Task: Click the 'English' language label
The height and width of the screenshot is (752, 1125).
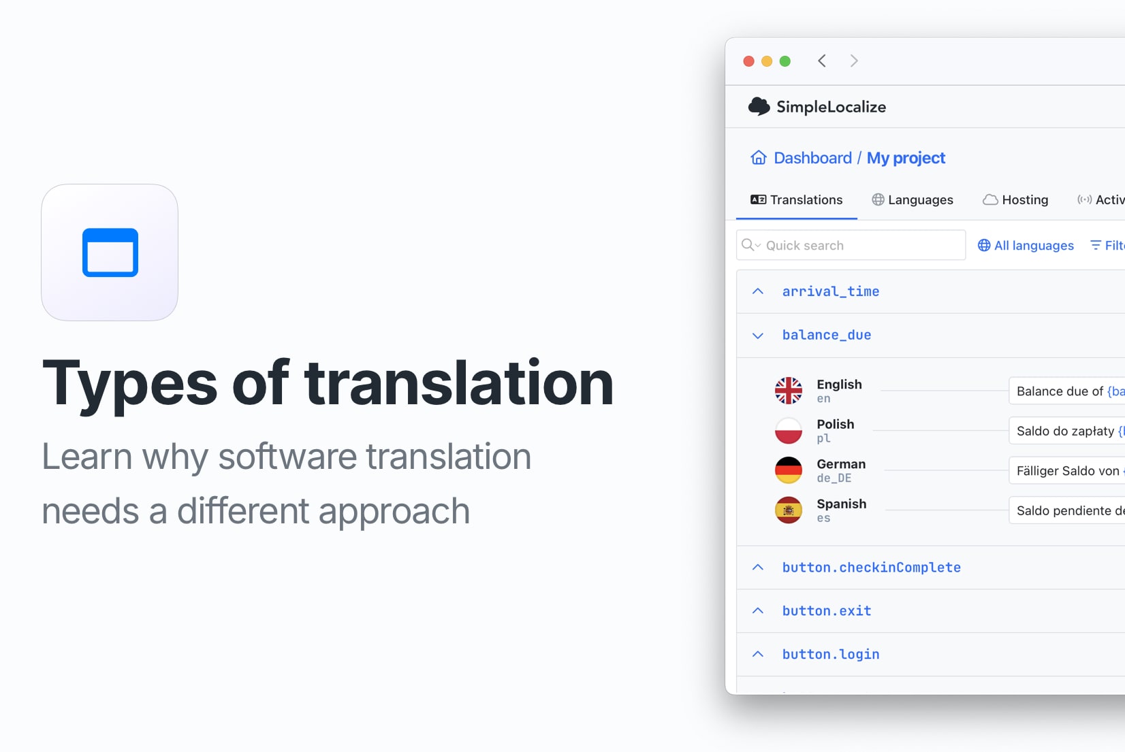Action: tap(839, 385)
